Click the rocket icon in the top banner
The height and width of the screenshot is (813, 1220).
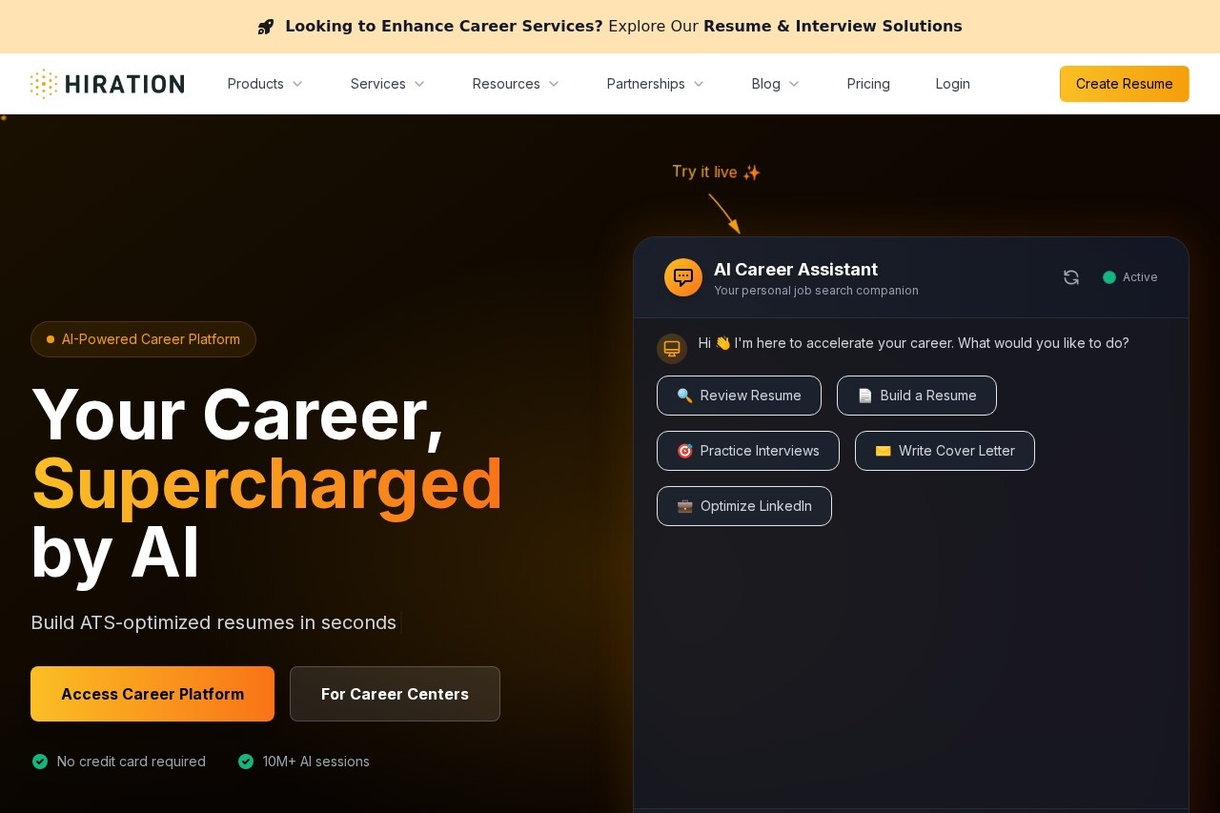pos(266,27)
